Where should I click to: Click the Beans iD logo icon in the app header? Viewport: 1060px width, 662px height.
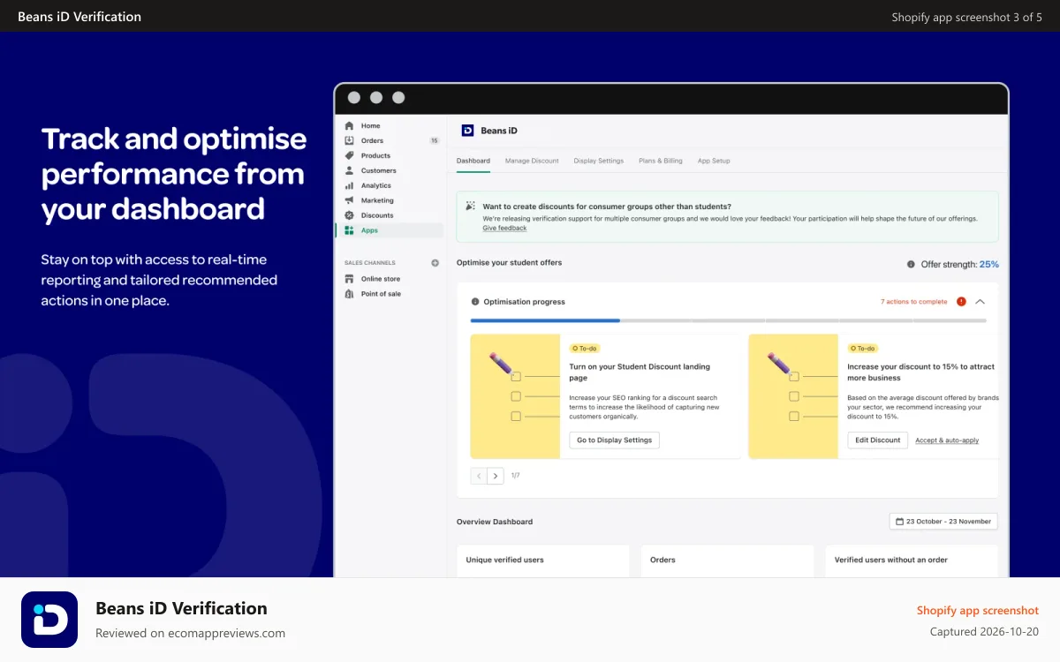coord(467,131)
